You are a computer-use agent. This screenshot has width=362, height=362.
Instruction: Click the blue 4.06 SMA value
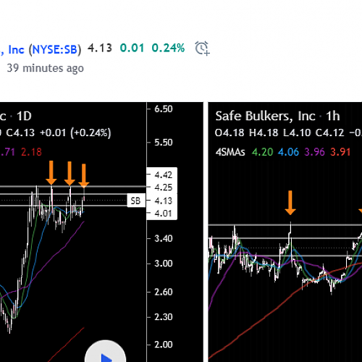click(x=288, y=152)
